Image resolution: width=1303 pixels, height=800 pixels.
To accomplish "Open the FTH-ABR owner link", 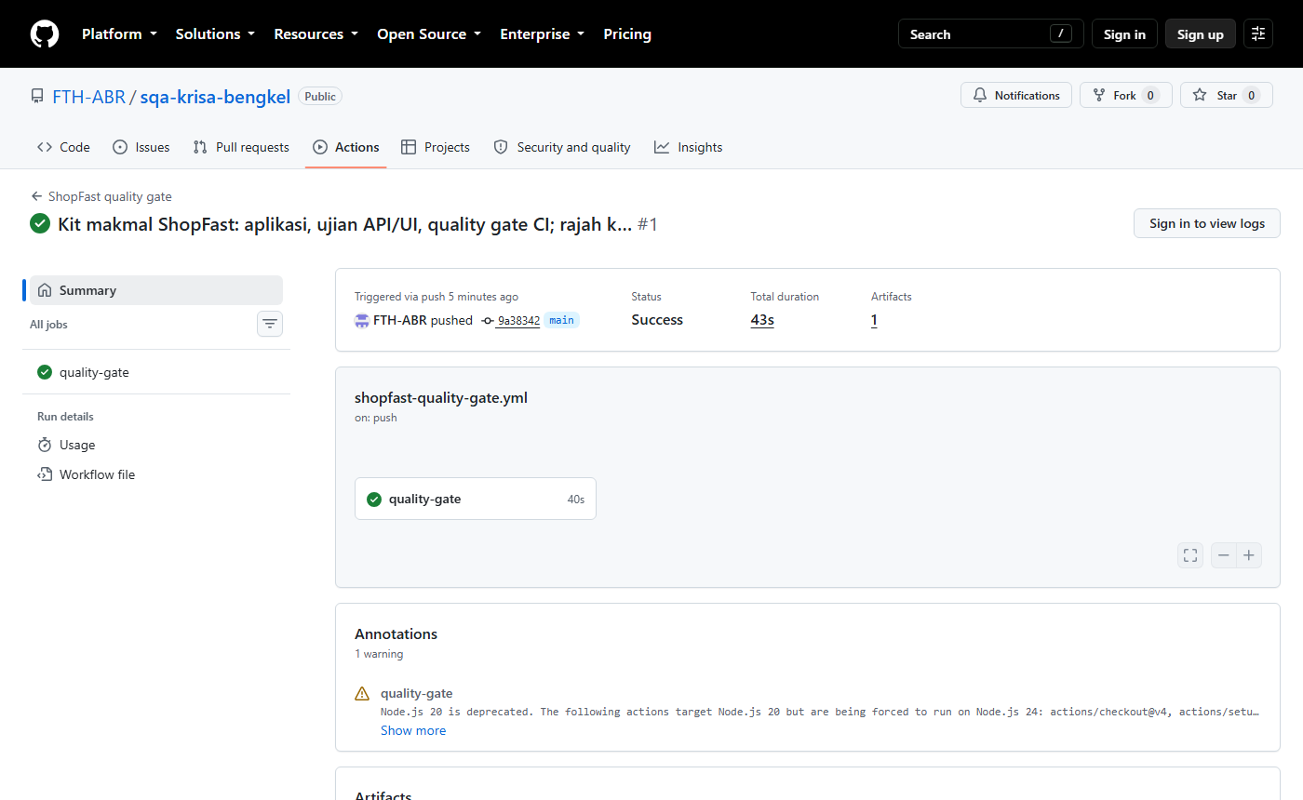I will click(x=88, y=97).
